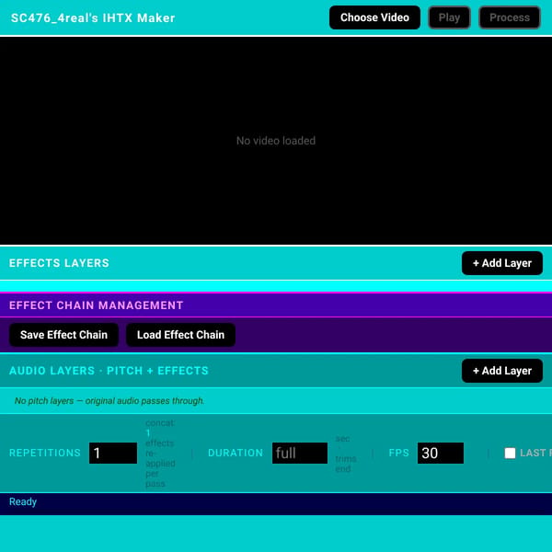Edit the FPS field showing 30
The height and width of the screenshot is (552, 552).
[441, 453]
